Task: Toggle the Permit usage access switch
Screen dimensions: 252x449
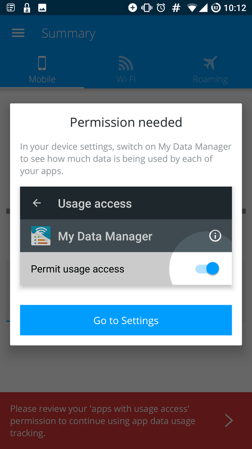Action: tap(207, 269)
